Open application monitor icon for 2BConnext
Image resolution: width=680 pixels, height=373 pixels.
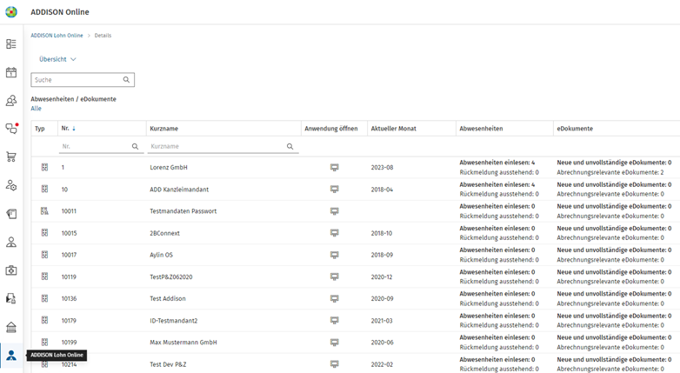click(x=335, y=233)
